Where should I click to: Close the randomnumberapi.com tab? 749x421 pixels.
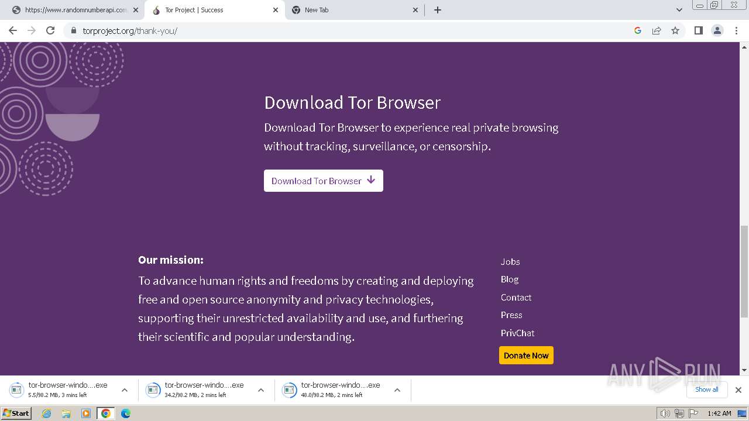click(136, 10)
